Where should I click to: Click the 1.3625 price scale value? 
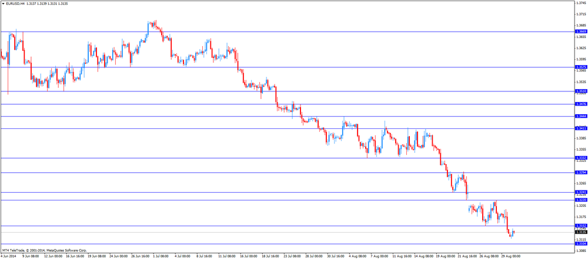coord(582,48)
